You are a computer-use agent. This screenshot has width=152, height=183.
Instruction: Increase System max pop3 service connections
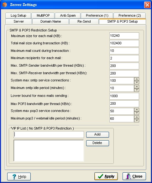coord(137,110)
